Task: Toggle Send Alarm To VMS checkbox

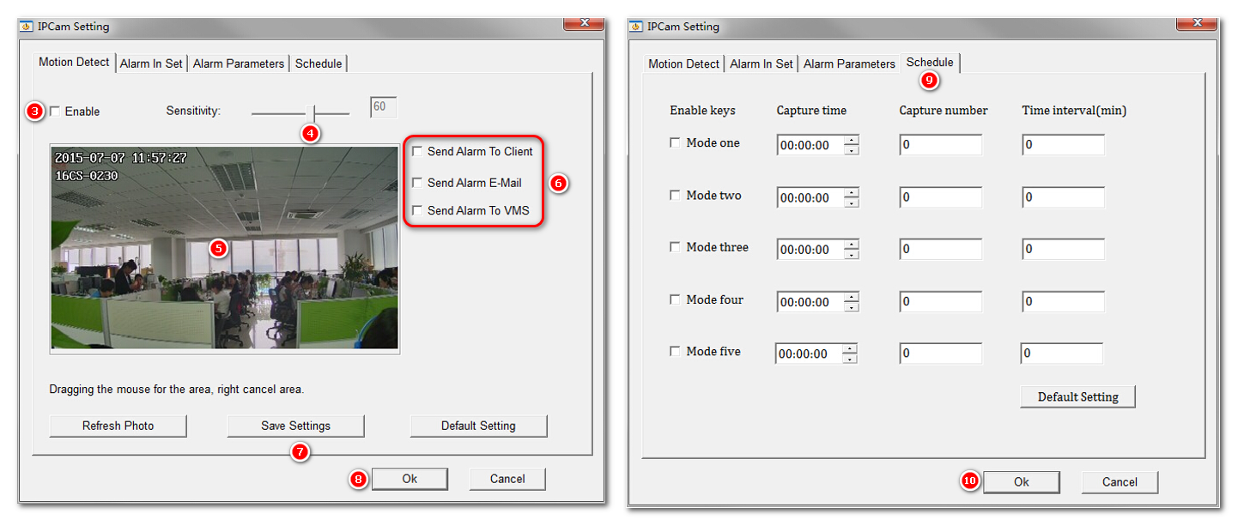Action: coord(417,210)
